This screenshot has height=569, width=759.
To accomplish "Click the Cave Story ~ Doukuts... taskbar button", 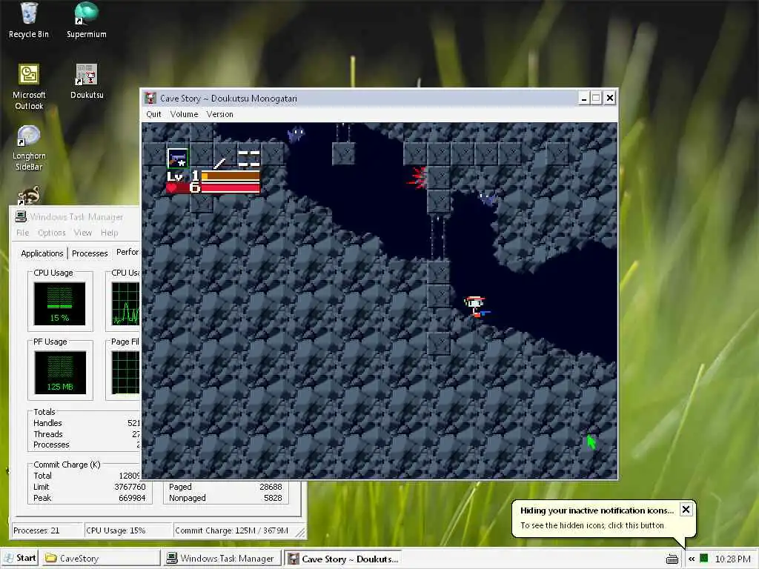I will (344, 559).
